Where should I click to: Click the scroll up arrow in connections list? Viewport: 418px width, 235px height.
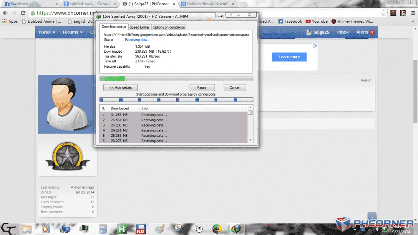click(250, 107)
